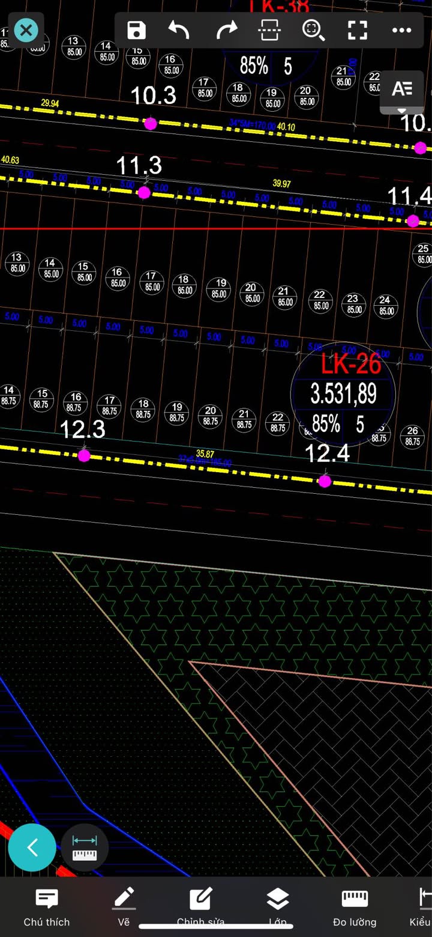Collapse the toolbar using the teal chevron
The height and width of the screenshot is (937, 432).
coord(32,848)
